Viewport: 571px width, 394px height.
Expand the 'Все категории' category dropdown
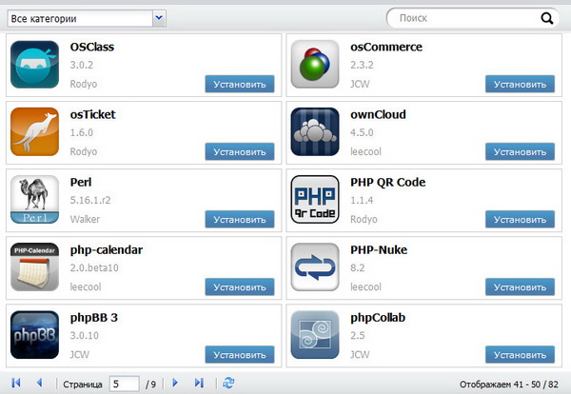pyautogui.click(x=158, y=17)
